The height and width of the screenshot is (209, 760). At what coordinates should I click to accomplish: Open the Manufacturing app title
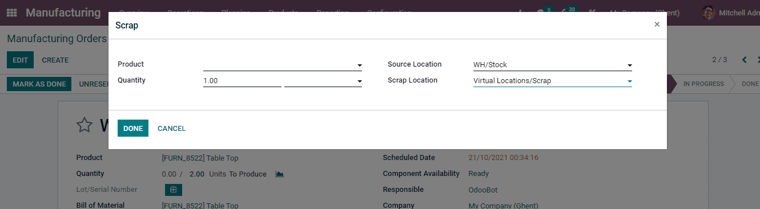[x=63, y=13]
